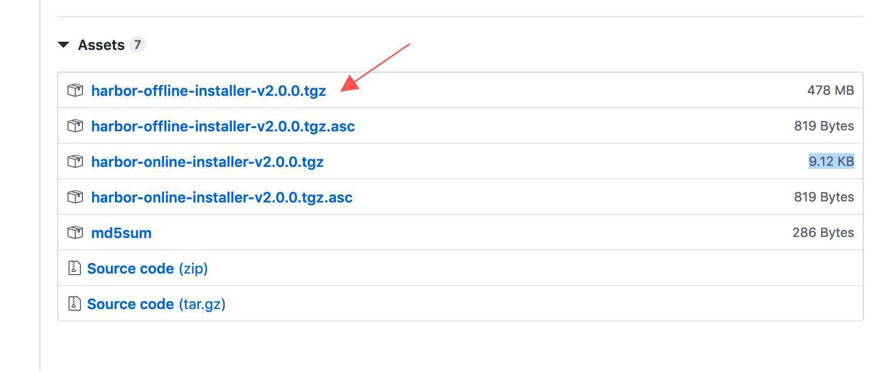Screen dimensions: 875x374
Task: Download Source code (zip)
Action: click(x=147, y=268)
